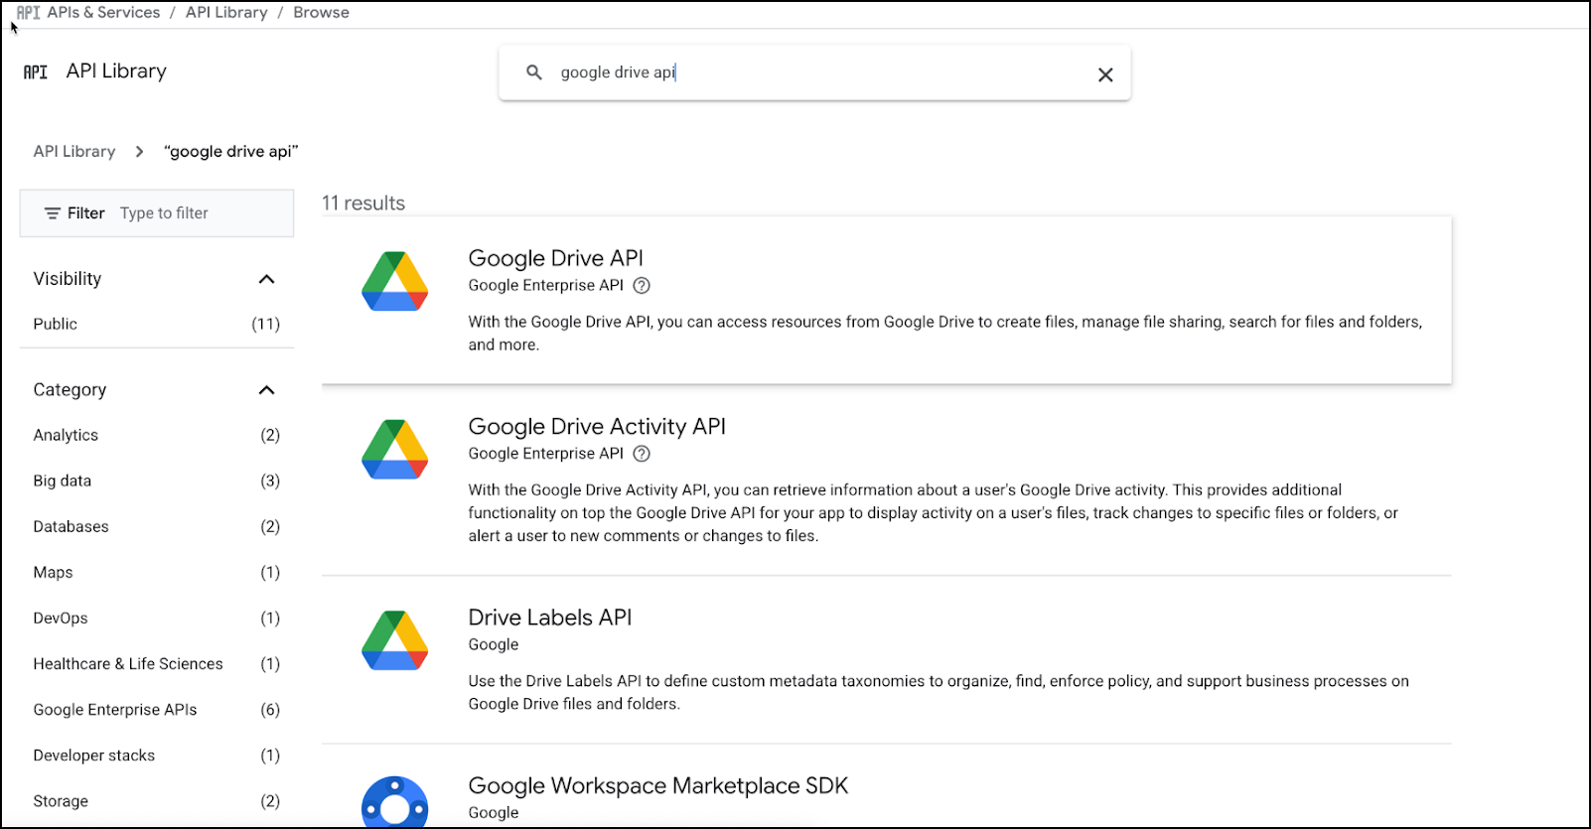Select the Big data category filter
This screenshot has height=829, width=1591.
(63, 481)
